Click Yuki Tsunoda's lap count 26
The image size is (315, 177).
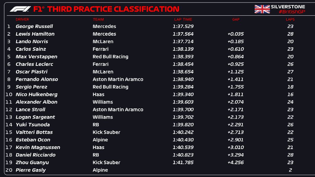pos(290,125)
